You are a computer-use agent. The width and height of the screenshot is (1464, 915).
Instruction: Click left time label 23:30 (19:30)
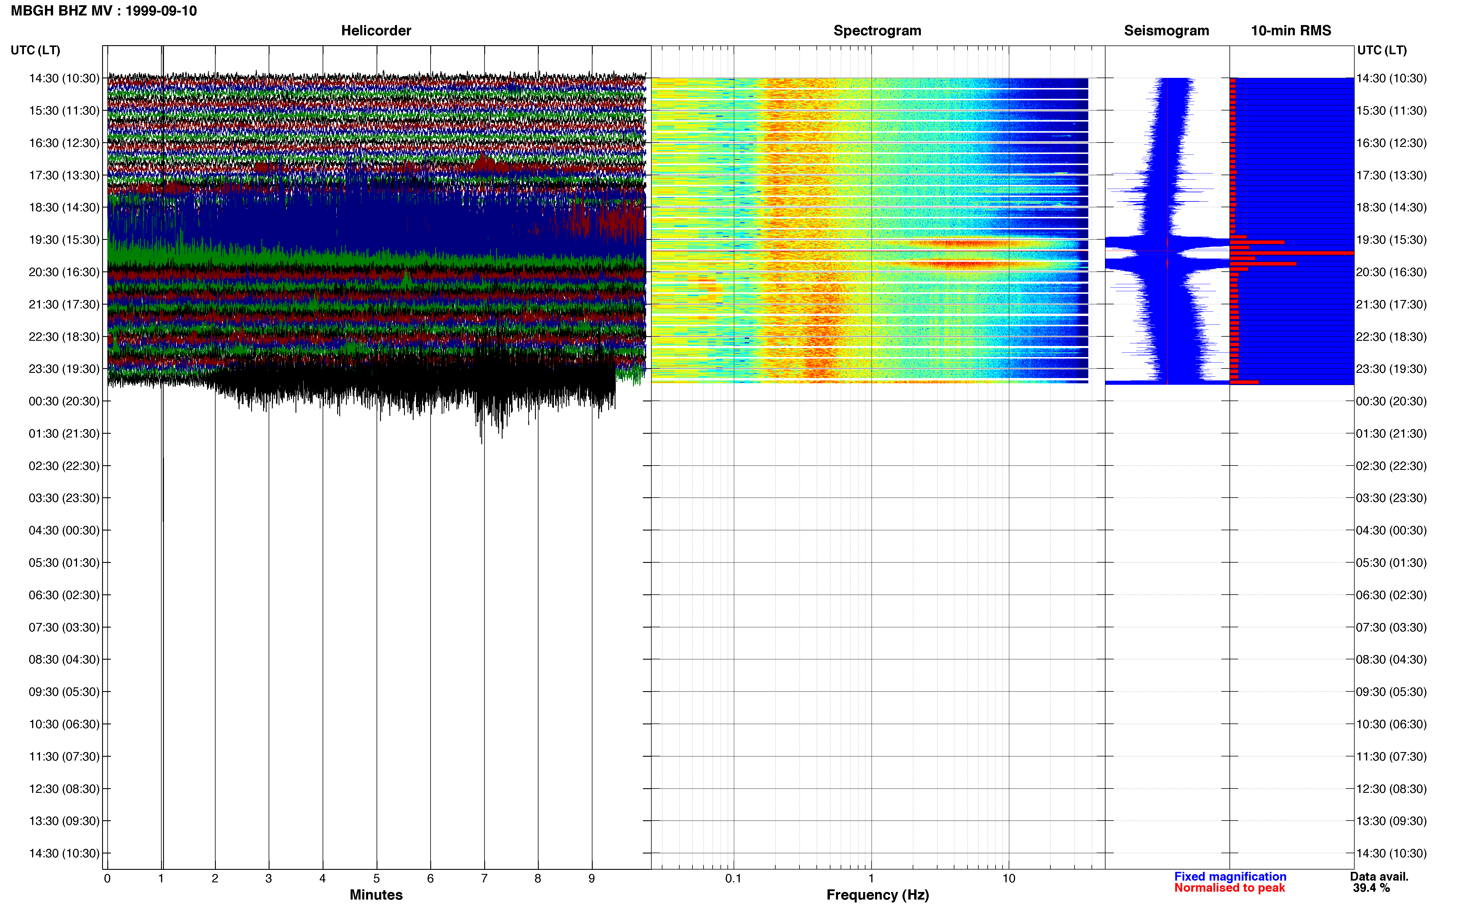click(x=64, y=368)
